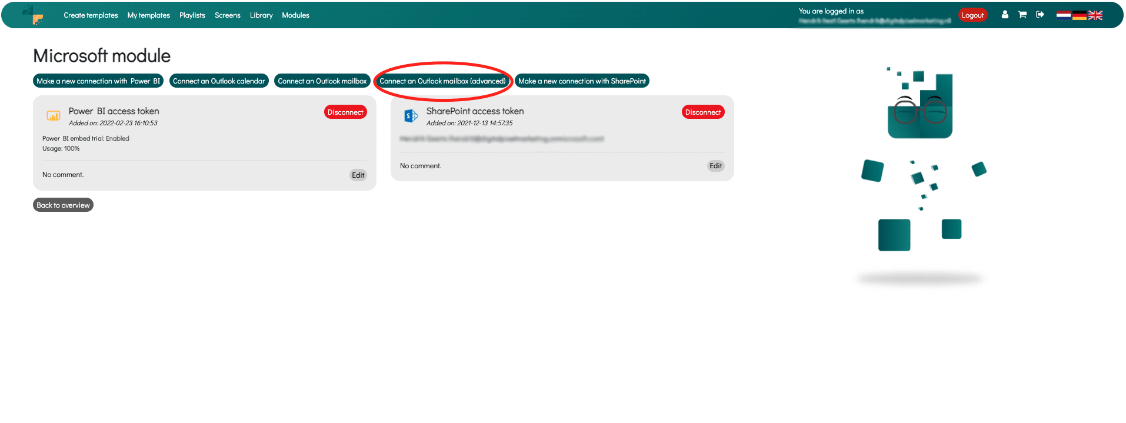Image resolution: width=1126 pixels, height=423 pixels.
Task: Click the 'Usage: 100%' text
Action: tap(61, 148)
